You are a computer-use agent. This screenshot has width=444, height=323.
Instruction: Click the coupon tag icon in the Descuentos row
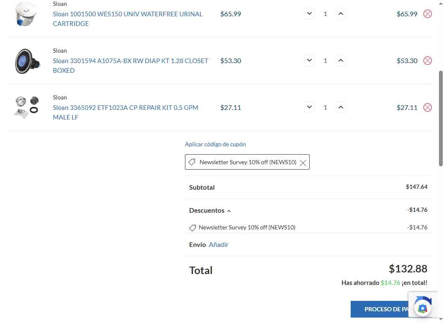[x=192, y=228]
